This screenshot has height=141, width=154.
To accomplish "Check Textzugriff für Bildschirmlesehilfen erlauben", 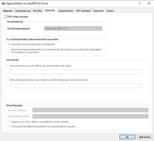I will [x=9, y=126].
